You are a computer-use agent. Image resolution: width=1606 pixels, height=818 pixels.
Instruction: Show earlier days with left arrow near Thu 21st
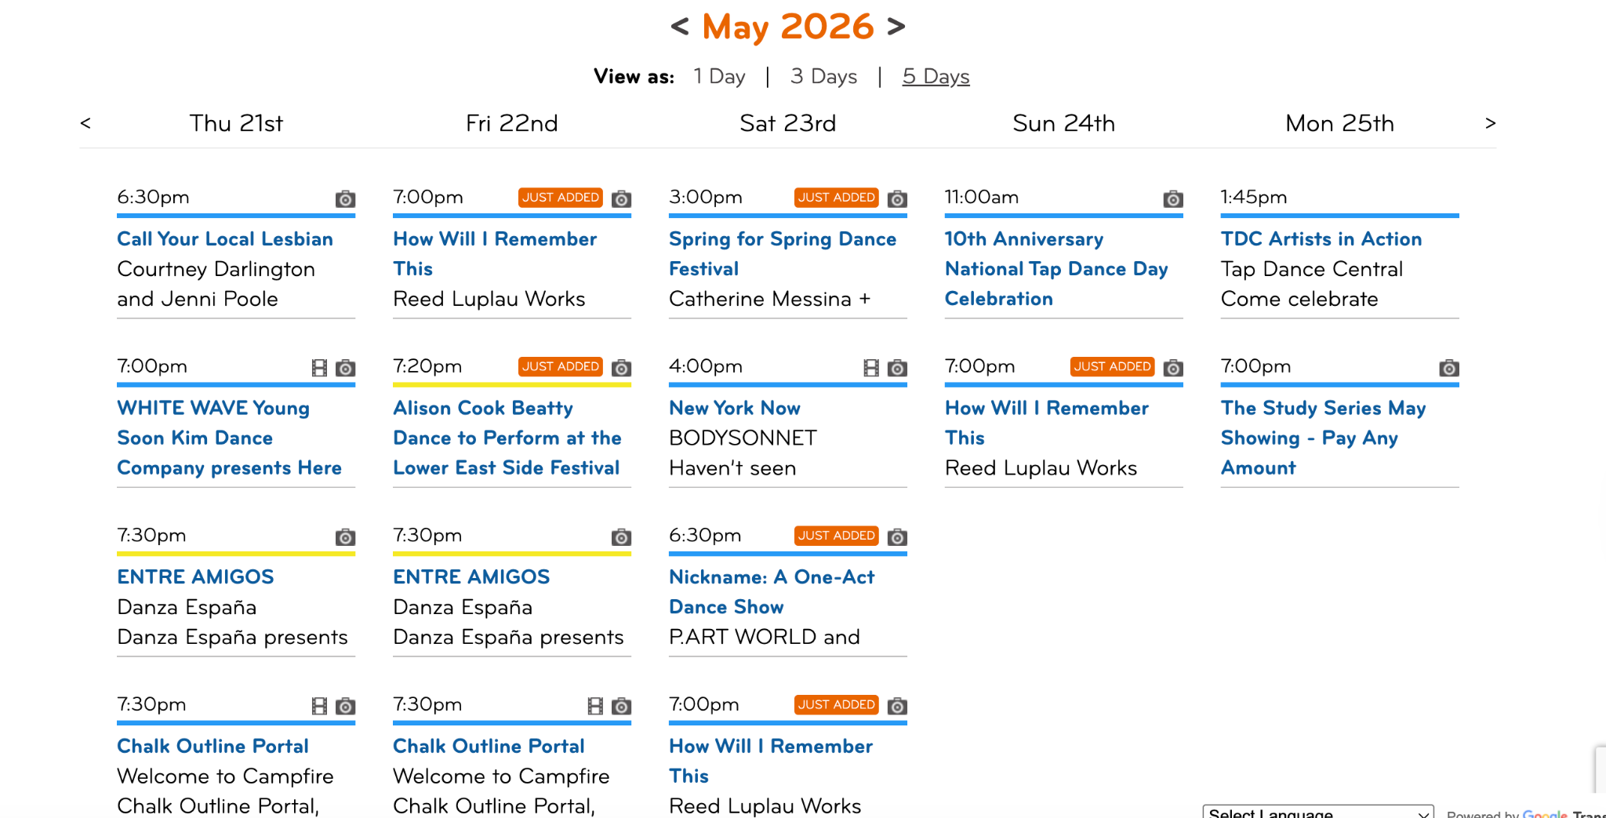click(85, 123)
